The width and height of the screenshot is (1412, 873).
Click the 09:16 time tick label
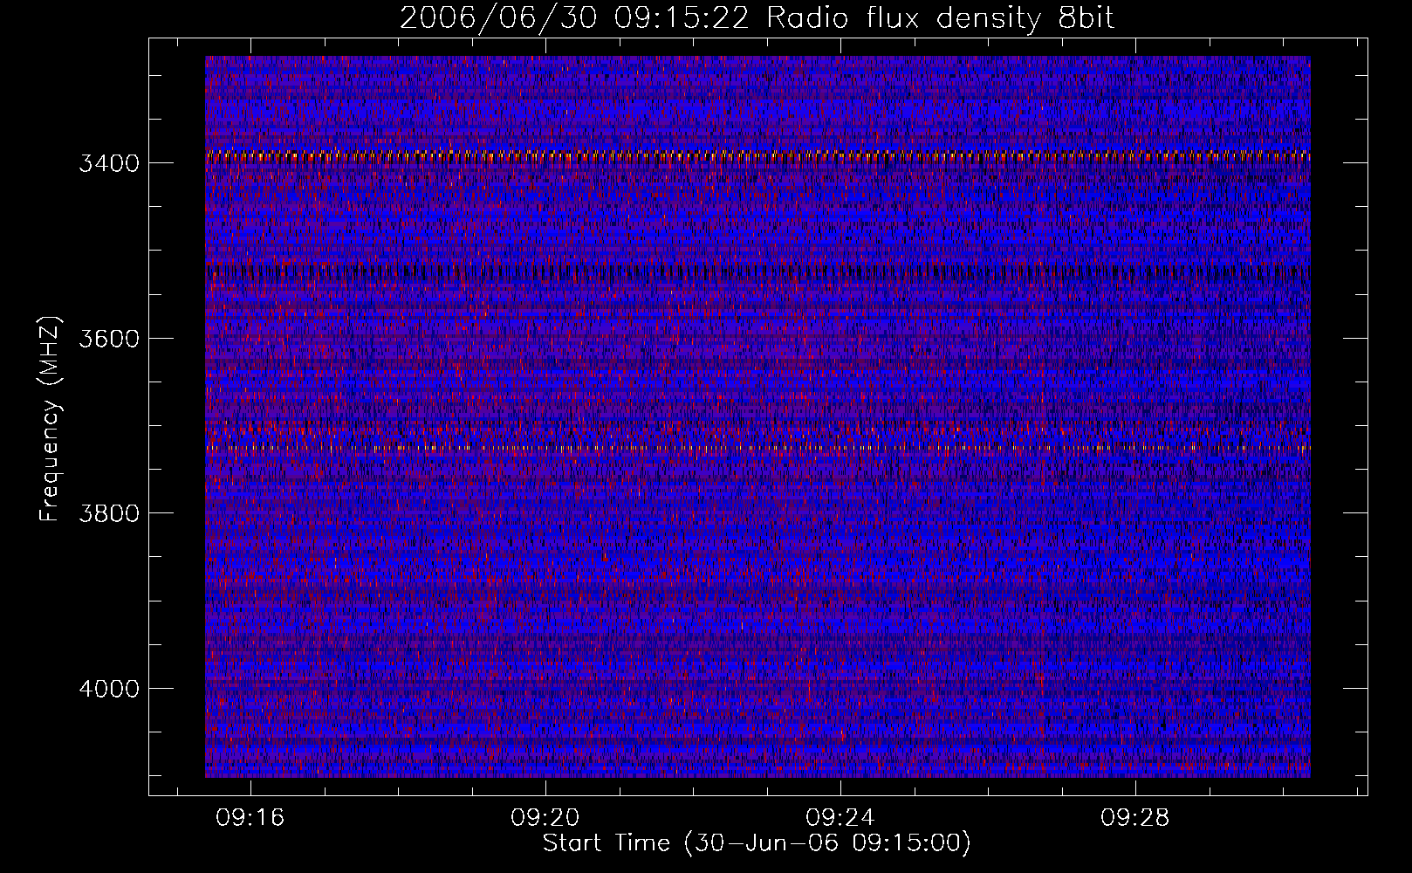251,818
